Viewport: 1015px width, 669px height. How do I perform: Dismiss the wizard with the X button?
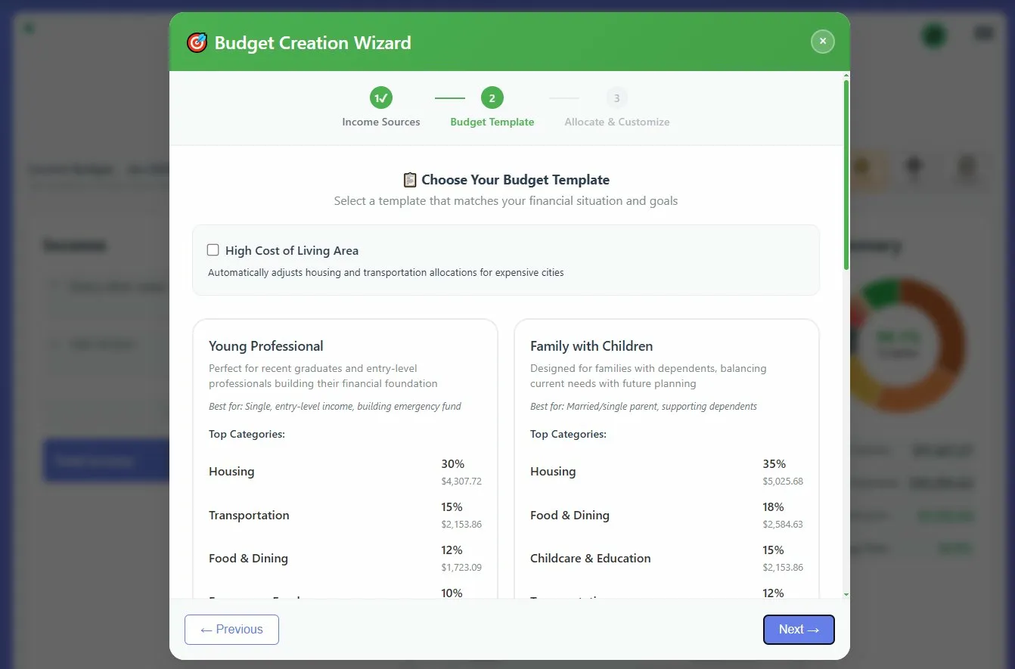[823, 42]
